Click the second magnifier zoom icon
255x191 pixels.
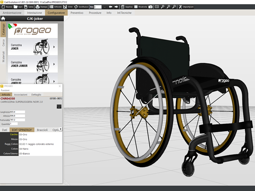tap(168, 7)
